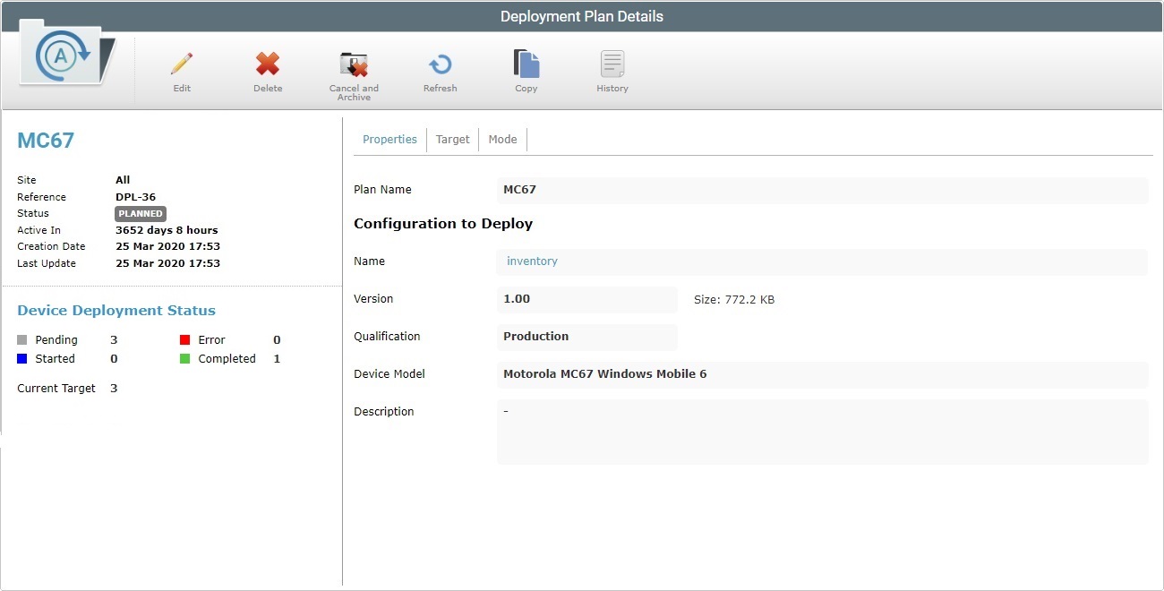The width and height of the screenshot is (1164, 591).
Task: Switch to the Target tab
Action: (x=452, y=139)
